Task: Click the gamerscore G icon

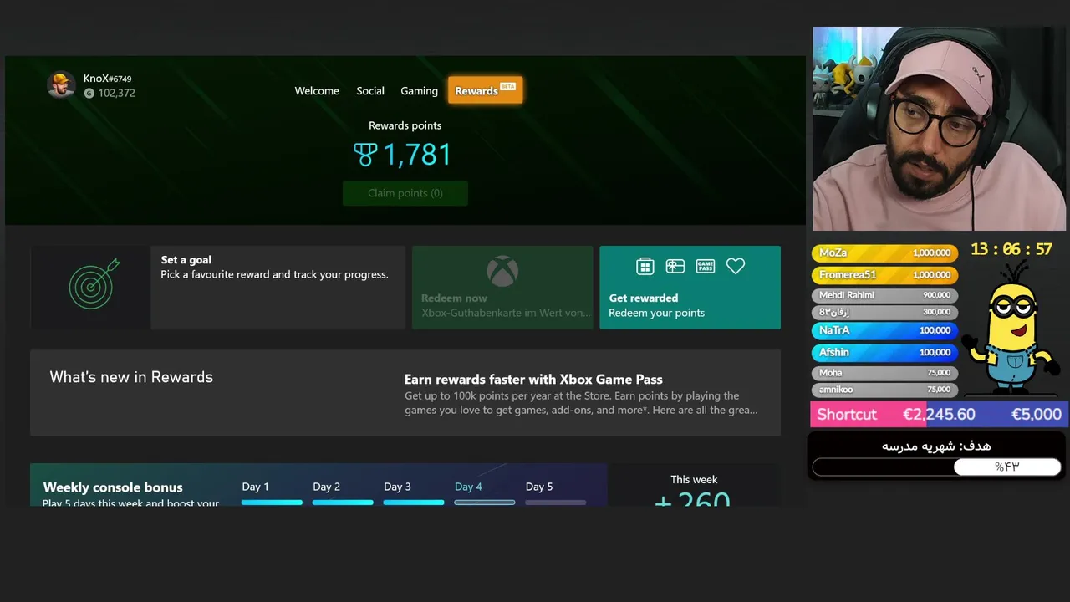Action: point(89,94)
